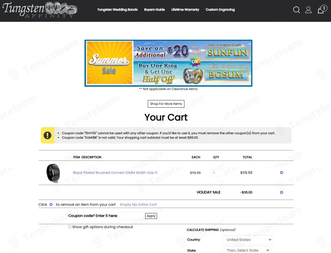Click Empty My Entire Cart link
The width and height of the screenshot is (331, 253).
138,205
